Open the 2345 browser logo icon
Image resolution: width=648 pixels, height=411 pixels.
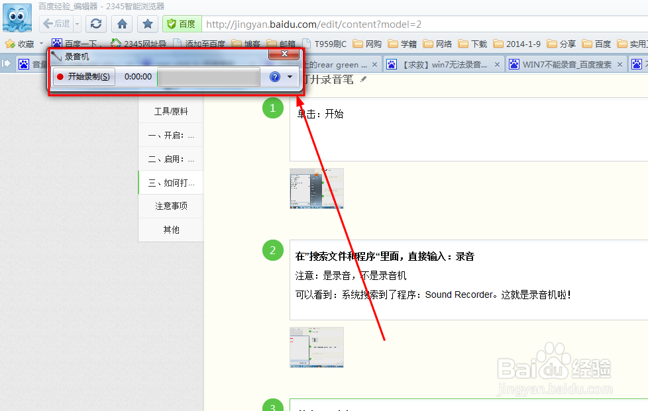pyautogui.click(x=17, y=17)
